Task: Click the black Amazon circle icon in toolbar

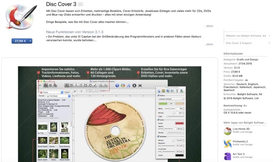Action: pyautogui.click(x=134, y=85)
